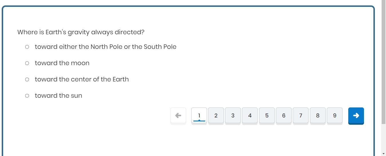Jump to question 8

317,115
